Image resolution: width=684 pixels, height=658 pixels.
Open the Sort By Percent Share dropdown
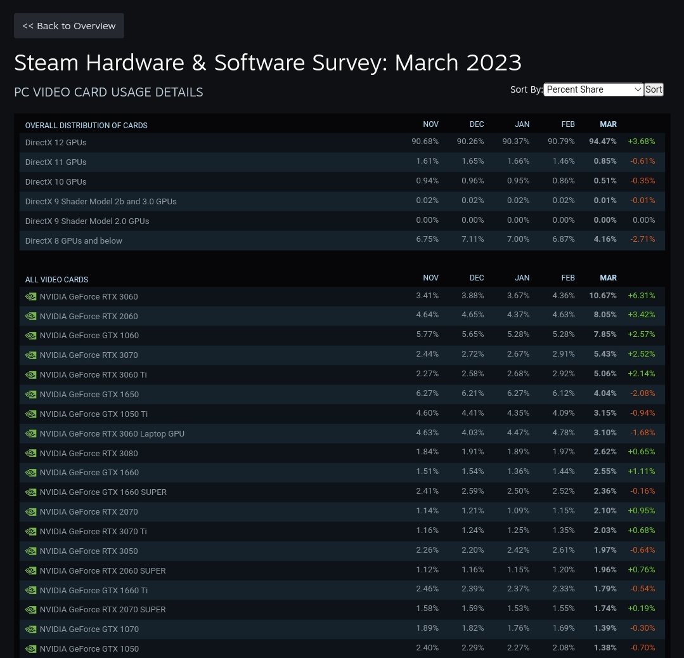(593, 89)
